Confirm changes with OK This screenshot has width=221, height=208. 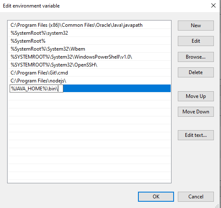pyautogui.click(x=156, y=197)
